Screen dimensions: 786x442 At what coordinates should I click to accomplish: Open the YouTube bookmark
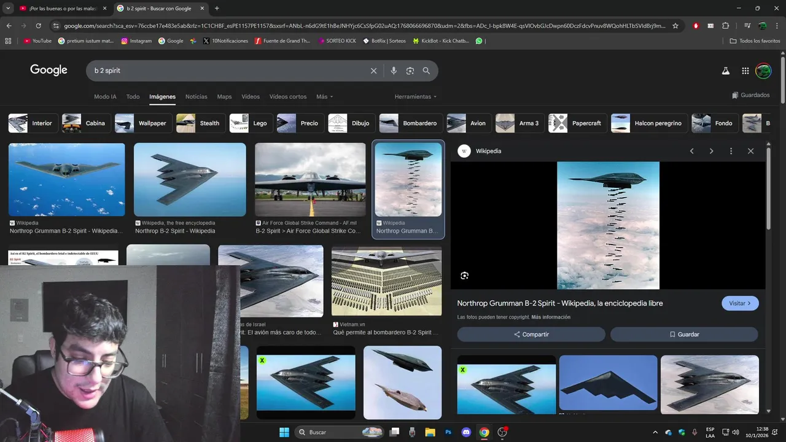click(37, 41)
